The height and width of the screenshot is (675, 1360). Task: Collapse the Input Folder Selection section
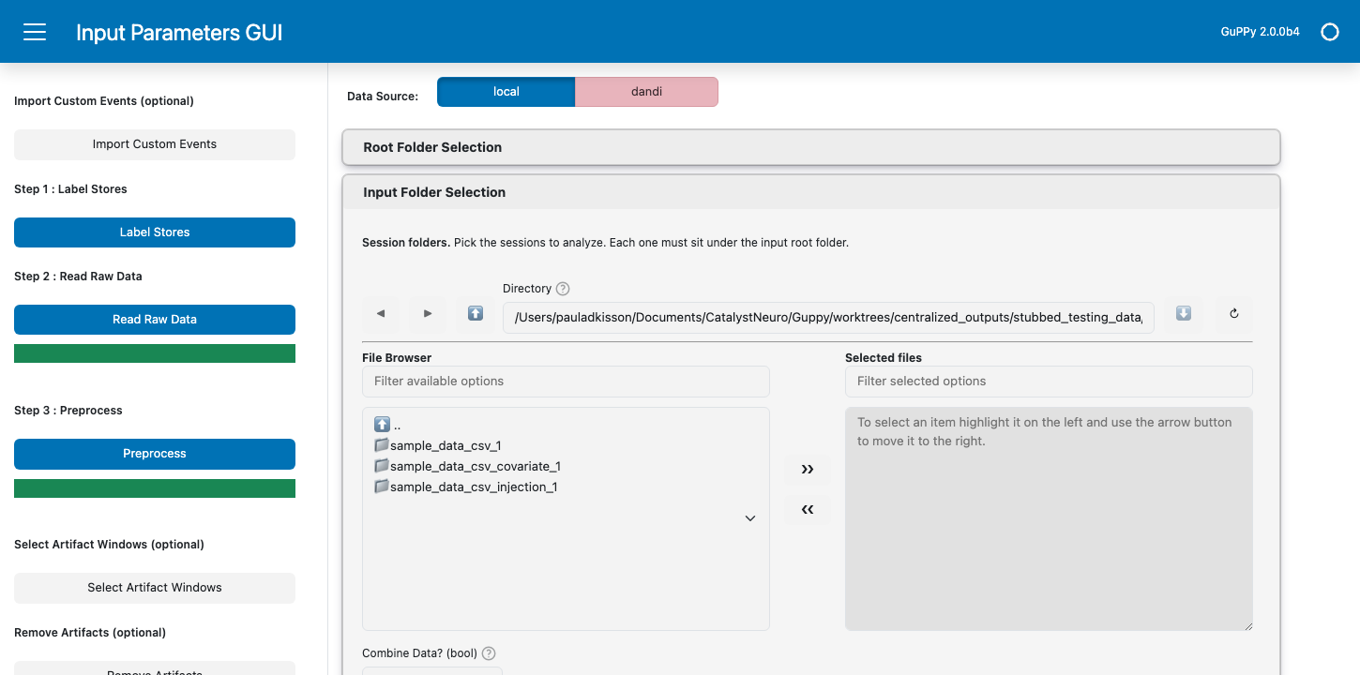(811, 192)
